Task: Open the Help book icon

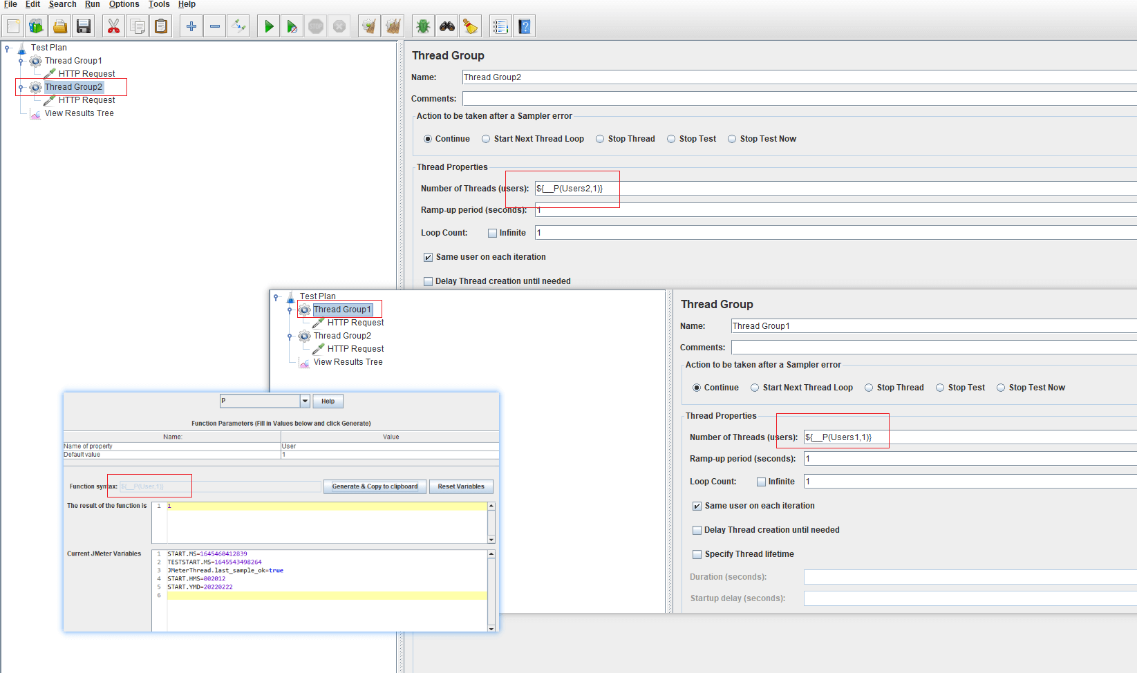Action: pyautogui.click(x=525, y=27)
